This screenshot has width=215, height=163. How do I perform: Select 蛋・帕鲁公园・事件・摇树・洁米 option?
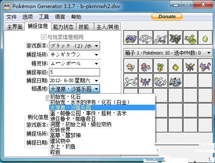(x=102, y=113)
